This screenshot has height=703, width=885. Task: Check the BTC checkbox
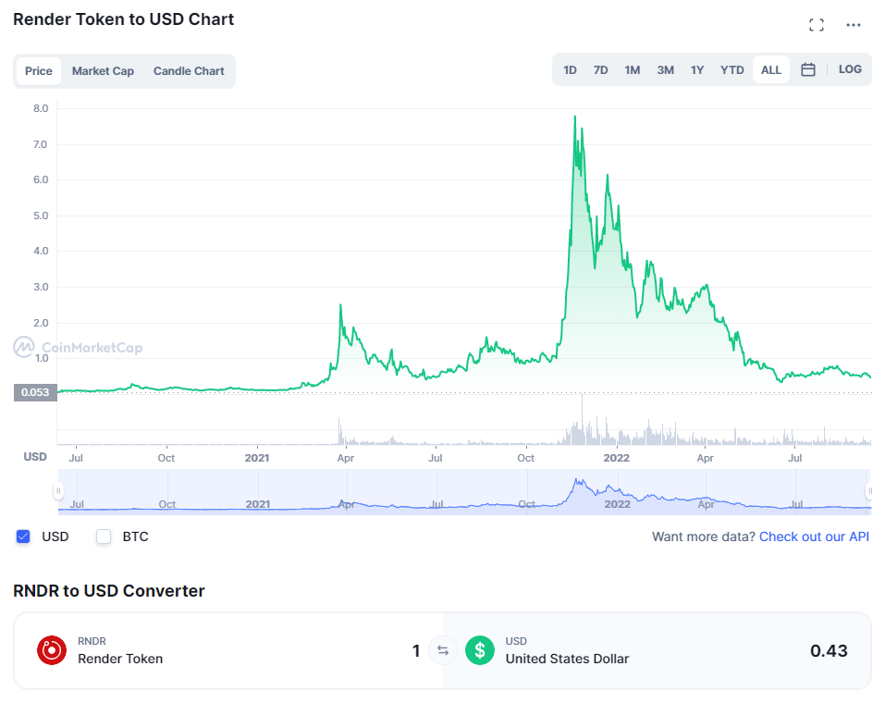104,536
